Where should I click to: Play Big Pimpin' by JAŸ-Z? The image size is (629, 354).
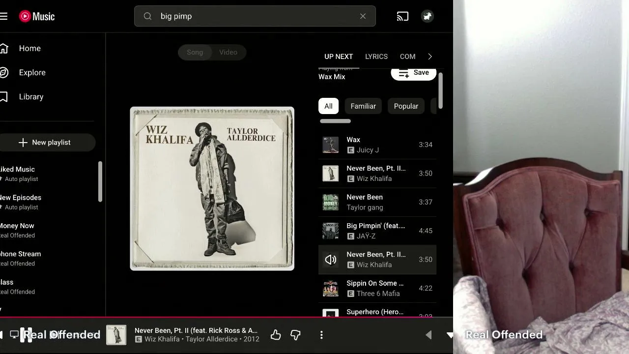pyautogui.click(x=377, y=231)
